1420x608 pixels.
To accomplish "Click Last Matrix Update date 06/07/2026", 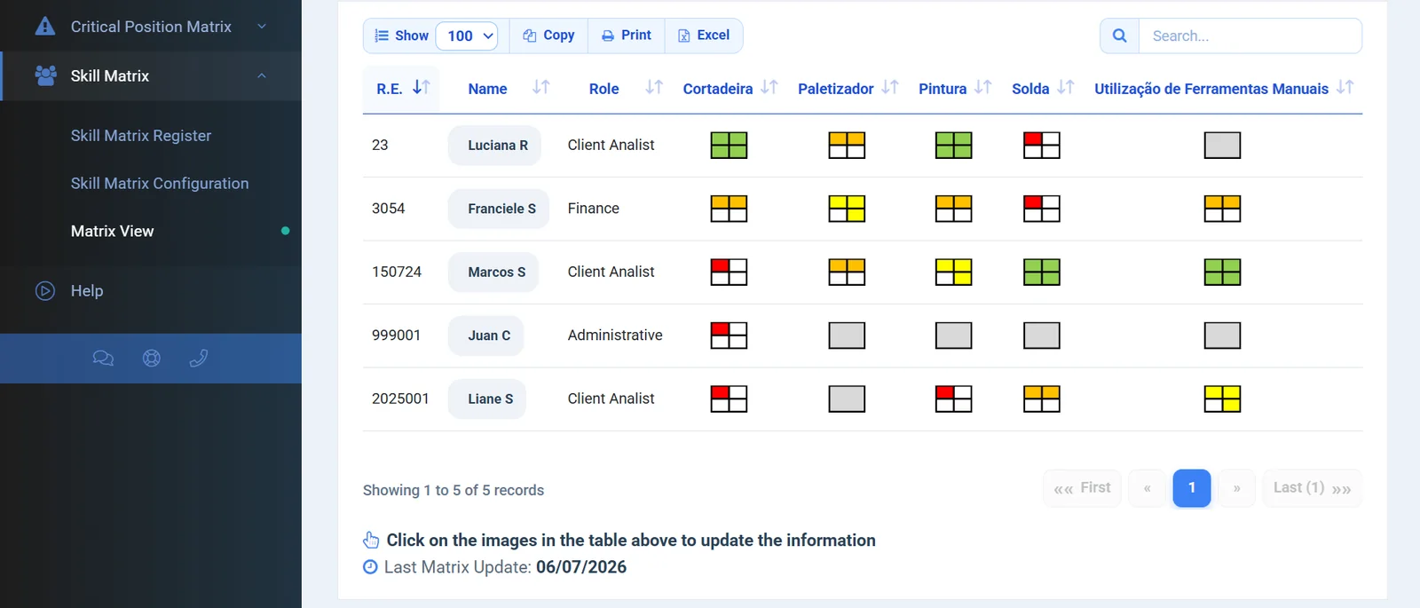I will [581, 567].
